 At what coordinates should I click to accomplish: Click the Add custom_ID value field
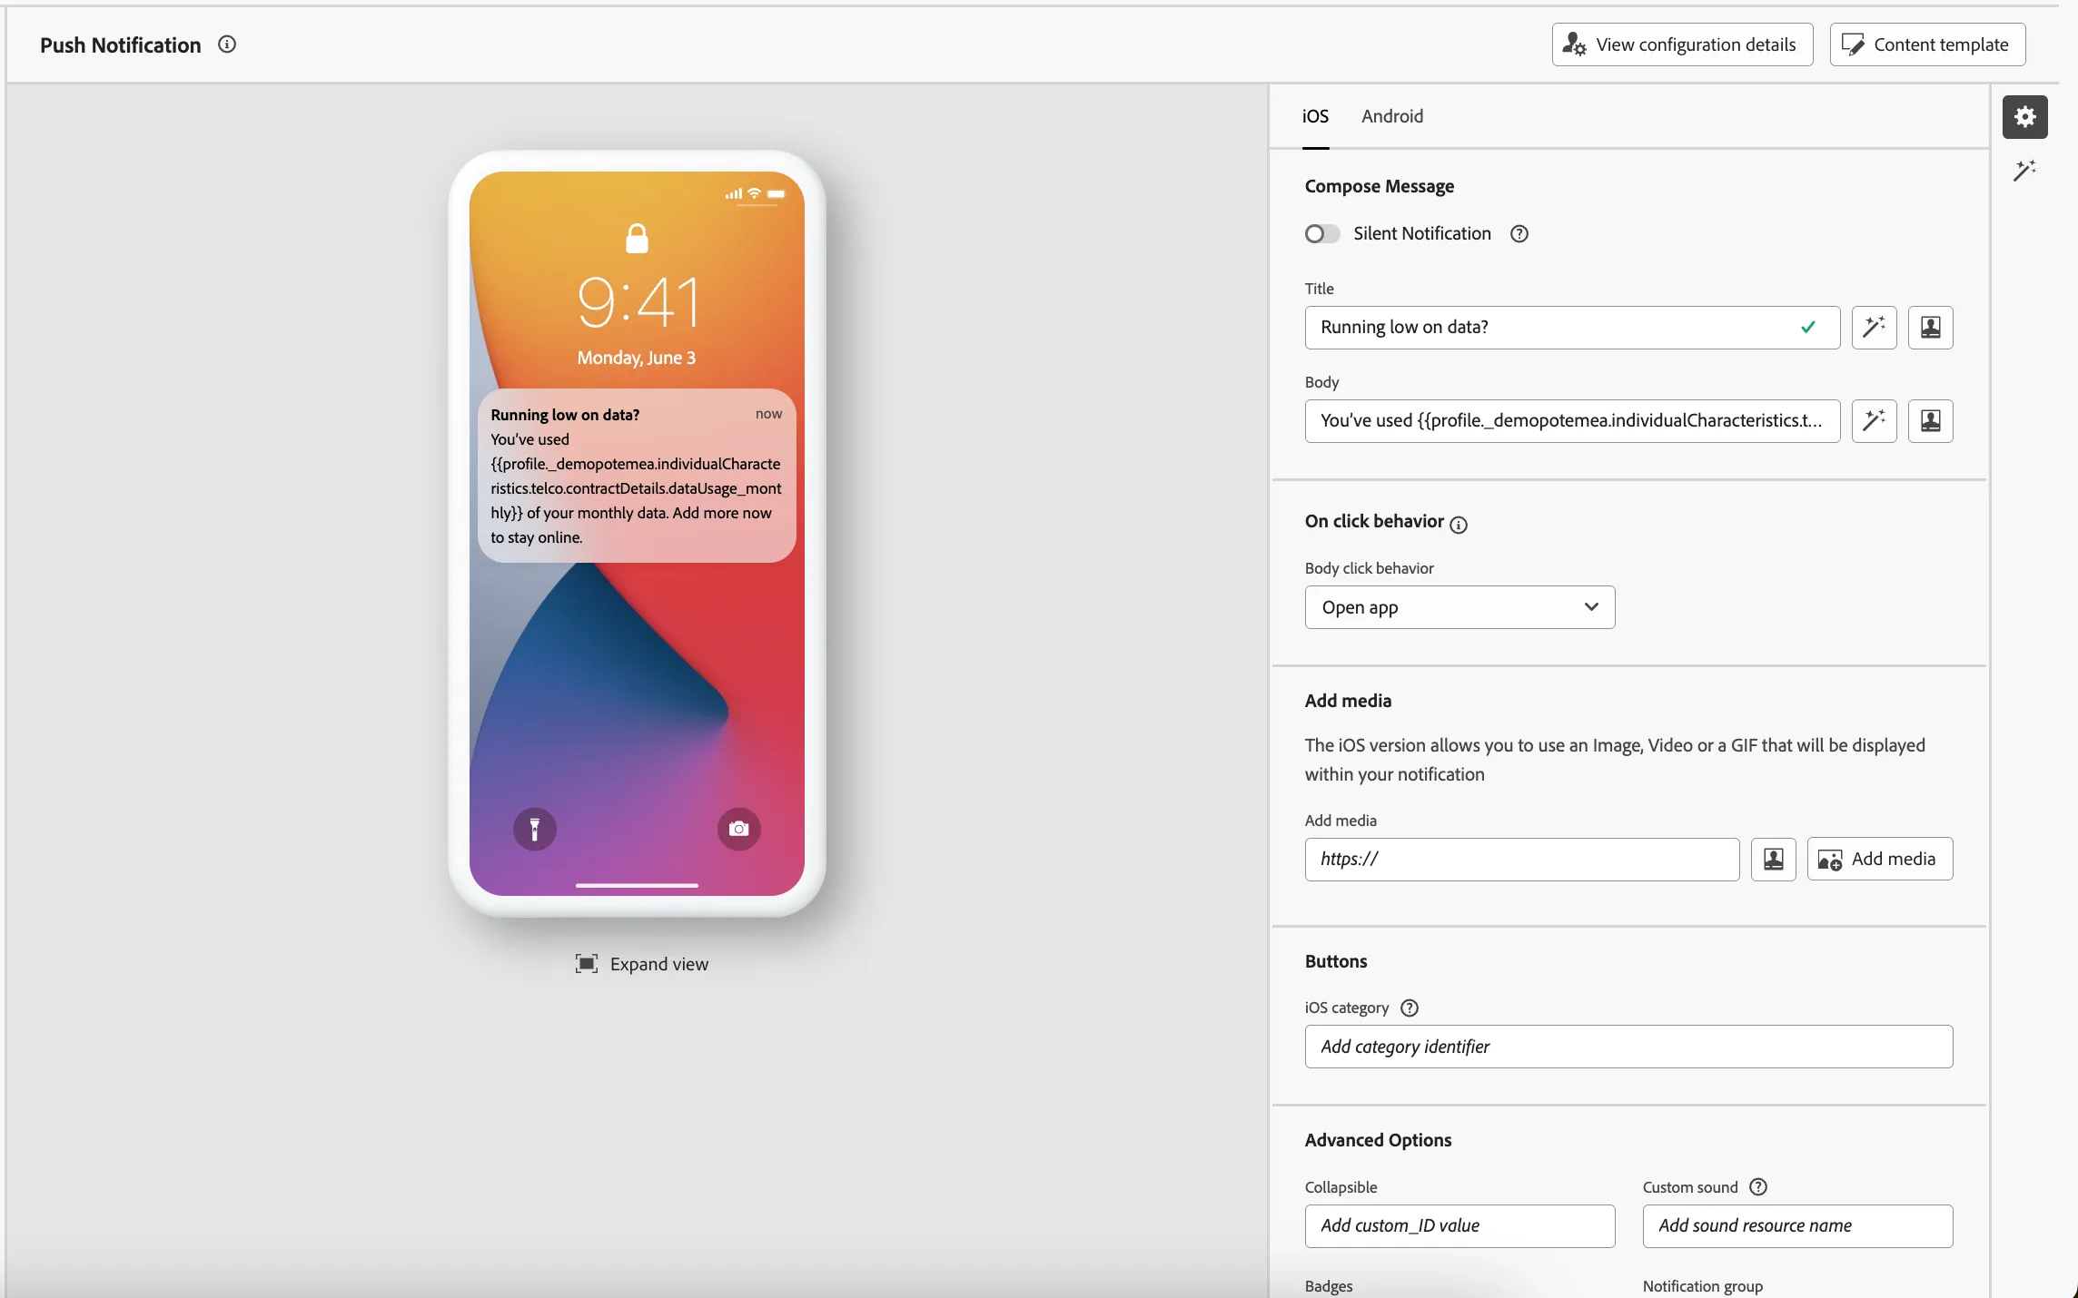click(1460, 1226)
